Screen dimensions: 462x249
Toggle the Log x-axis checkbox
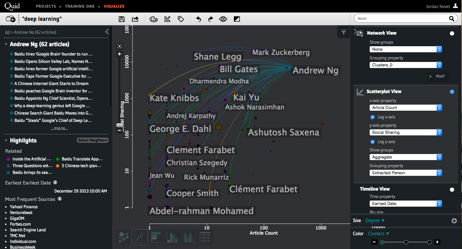(x=373, y=117)
